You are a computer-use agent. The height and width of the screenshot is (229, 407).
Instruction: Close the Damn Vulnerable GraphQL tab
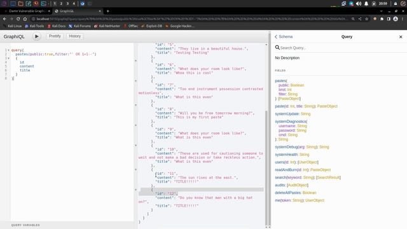(49, 11)
